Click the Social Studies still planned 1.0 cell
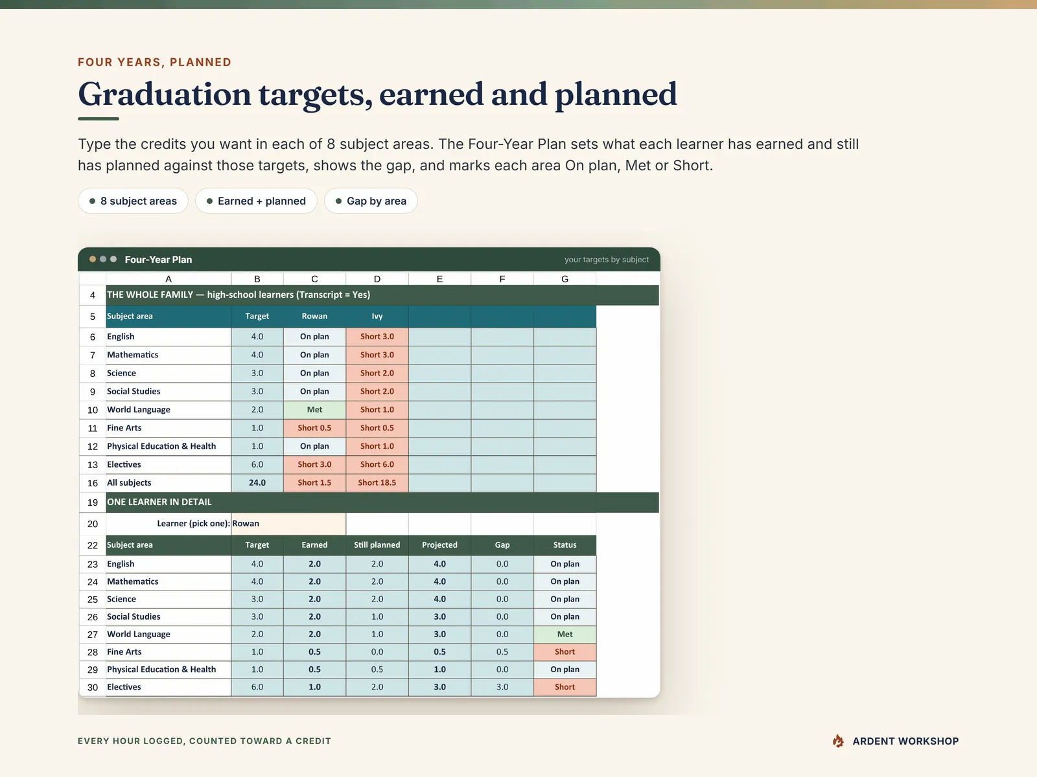The width and height of the screenshot is (1037, 777). click(377, 616)
